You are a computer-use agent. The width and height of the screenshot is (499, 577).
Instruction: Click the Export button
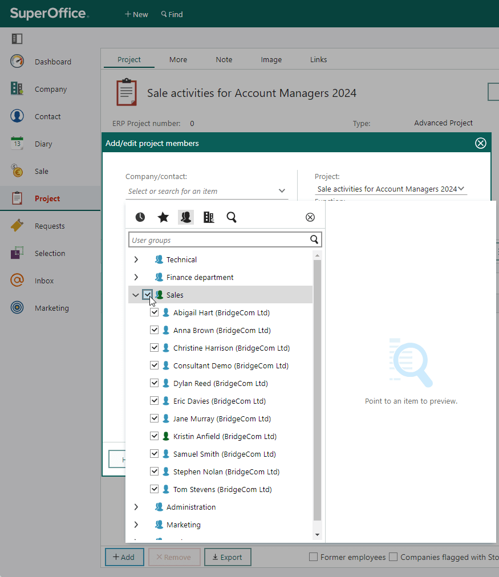(228, 557)
